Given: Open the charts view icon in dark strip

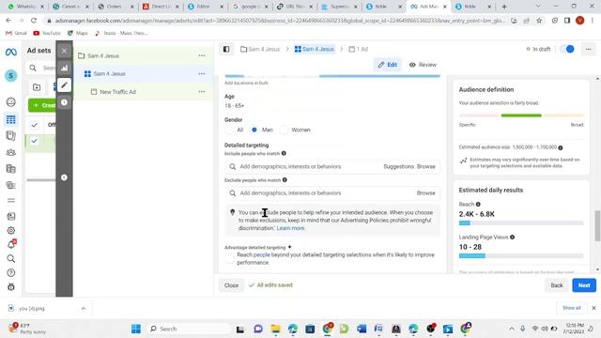Looking at the screenshot, I should tap(64, 69).
